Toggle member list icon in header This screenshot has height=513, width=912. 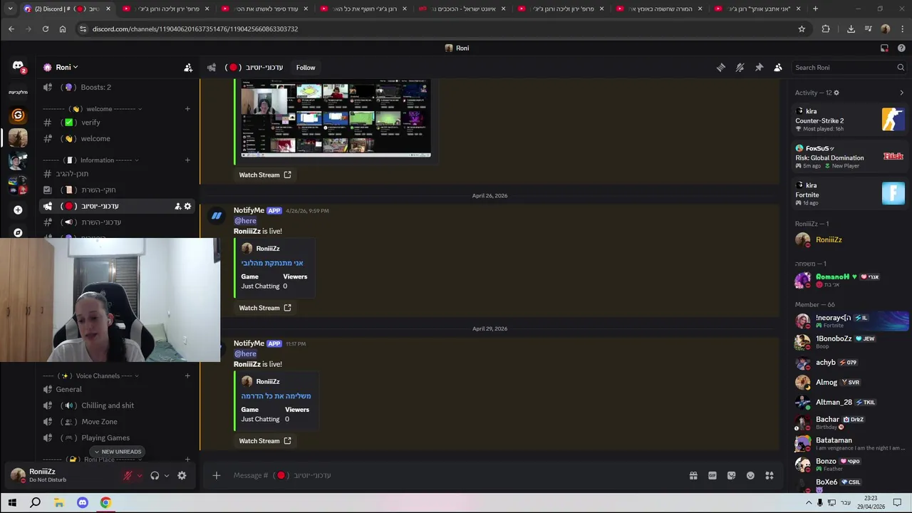point(778,68)
